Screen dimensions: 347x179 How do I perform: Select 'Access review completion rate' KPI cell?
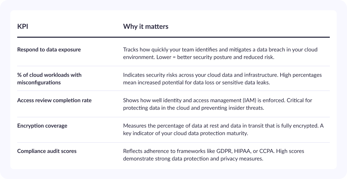coord(54,100)
